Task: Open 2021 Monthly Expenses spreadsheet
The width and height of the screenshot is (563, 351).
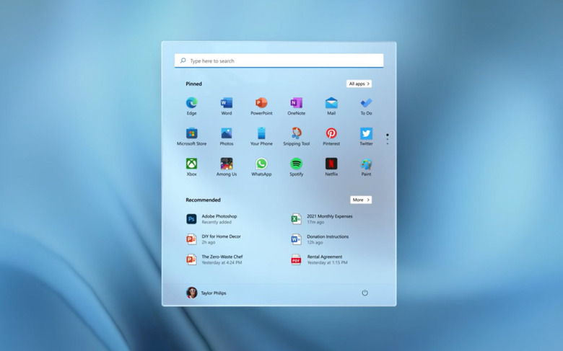Action: [x=322, y=219]
